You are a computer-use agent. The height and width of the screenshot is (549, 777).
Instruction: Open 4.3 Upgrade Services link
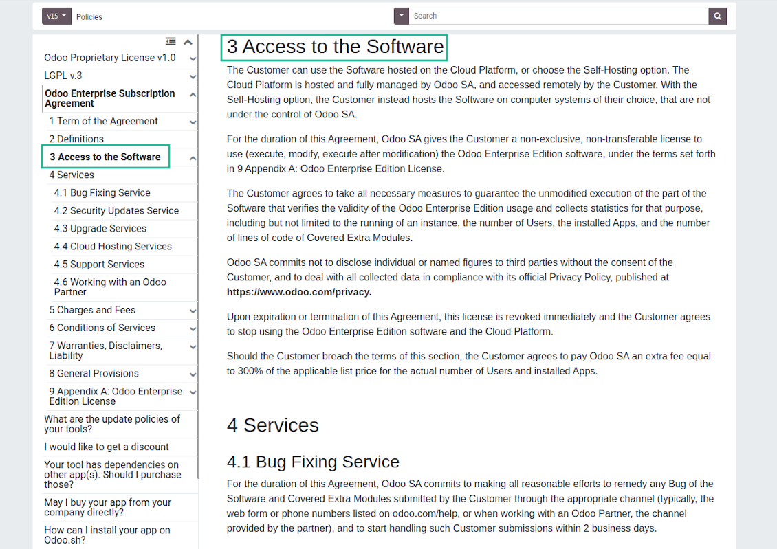100,228
